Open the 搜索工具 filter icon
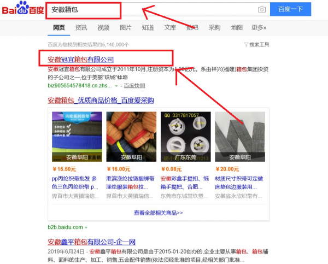The image size is (328, 264). pos(246,45)
